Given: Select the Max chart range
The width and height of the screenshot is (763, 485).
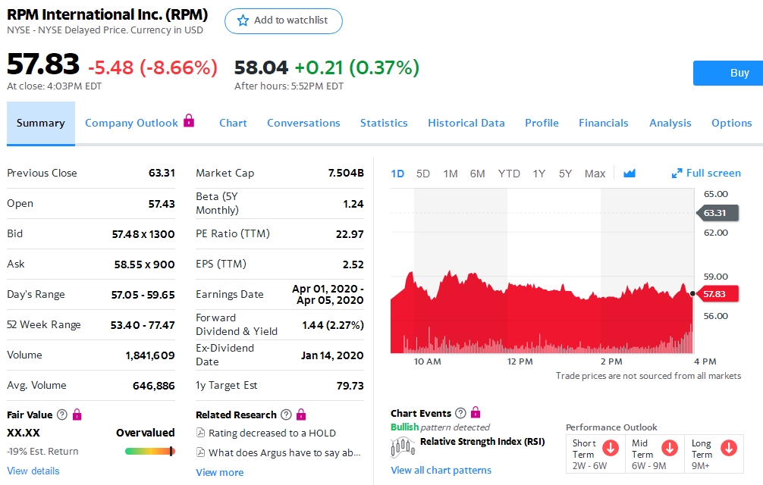Looking at the screenshot, I should coord(595,174).
